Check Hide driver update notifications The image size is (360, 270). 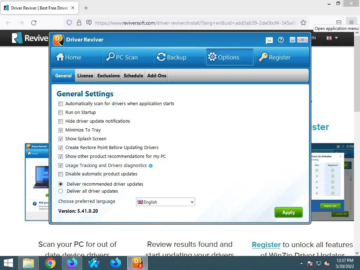tap(60, 121)
